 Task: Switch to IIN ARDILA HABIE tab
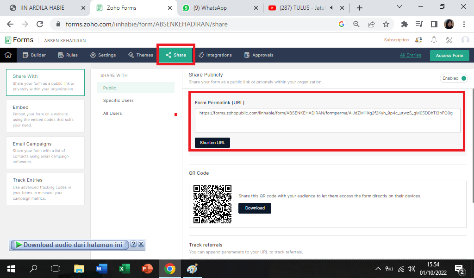point(42,8)
